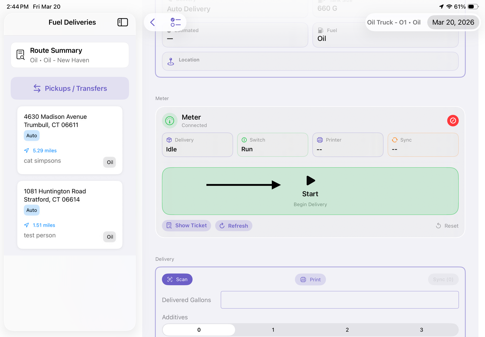Click the Show Ticket button

[186, 225]
